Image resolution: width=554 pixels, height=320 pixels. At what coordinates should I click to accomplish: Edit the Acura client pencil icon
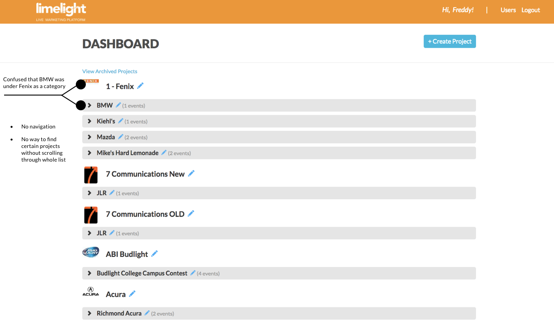click(x=132, y=294)
